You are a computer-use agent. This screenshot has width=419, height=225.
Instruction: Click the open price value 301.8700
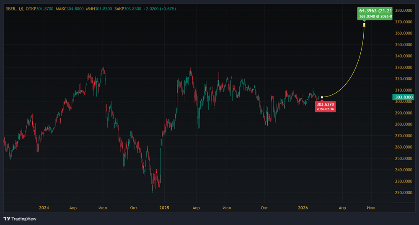(45, 9)
